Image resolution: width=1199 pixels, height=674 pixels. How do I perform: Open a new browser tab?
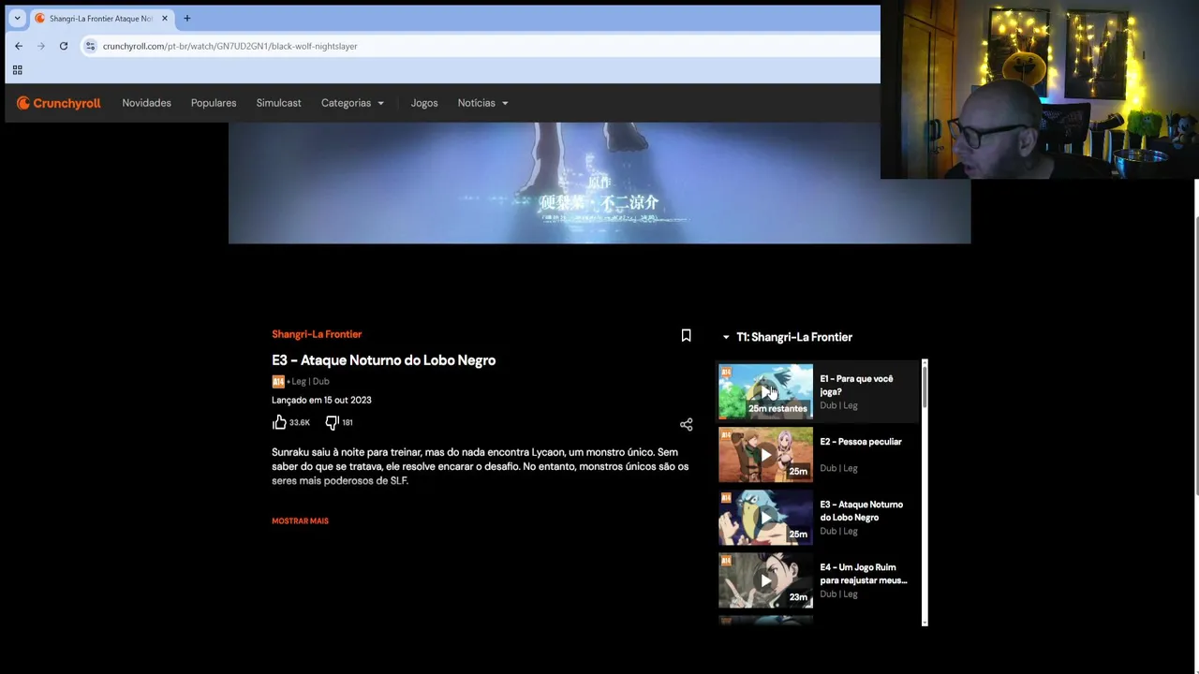(x=186, y=18)
